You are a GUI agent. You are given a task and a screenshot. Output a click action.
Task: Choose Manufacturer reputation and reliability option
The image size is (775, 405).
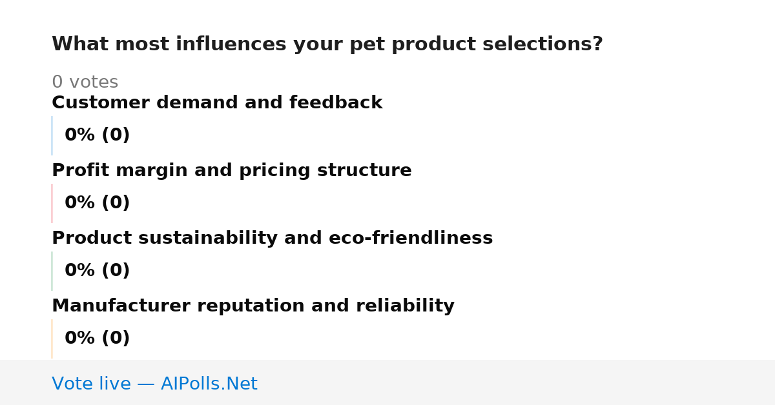pyautogui.click(x=253, y=306)
